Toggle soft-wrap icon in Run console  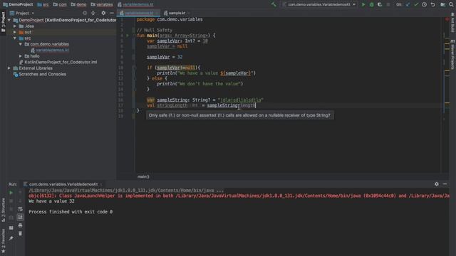pyautogui.click(x=20, y=209)
